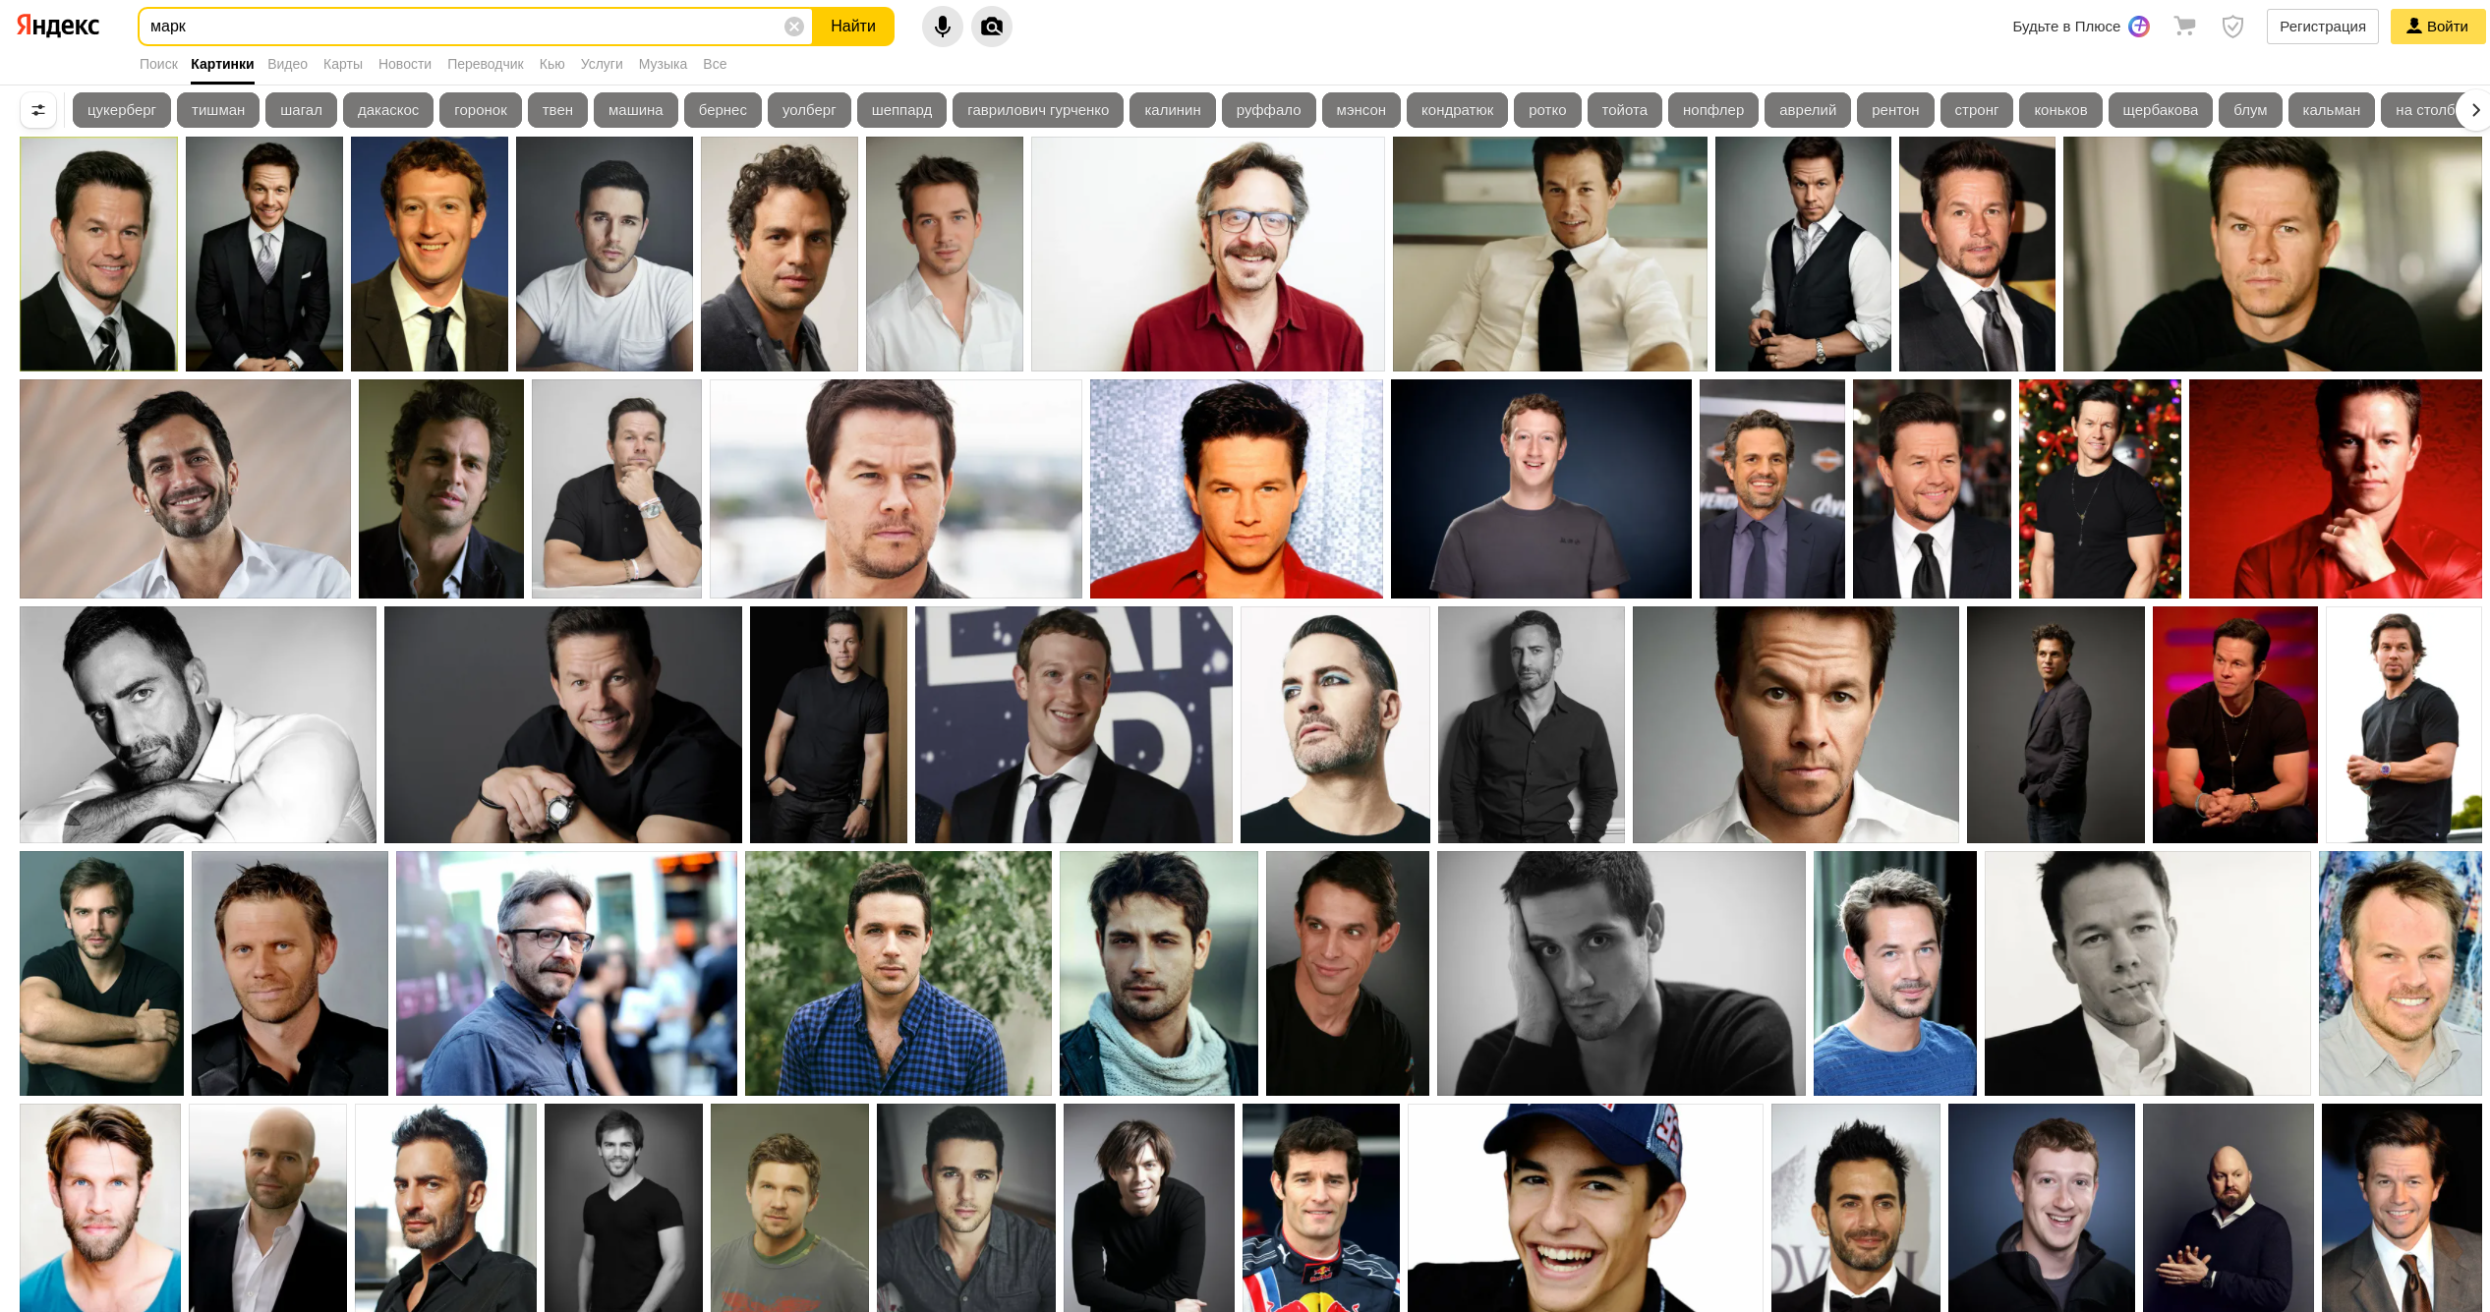The image size is (2490, 1312).
Task: Open the Yandex Plus colorful icon
Action: click(2139, 27)
